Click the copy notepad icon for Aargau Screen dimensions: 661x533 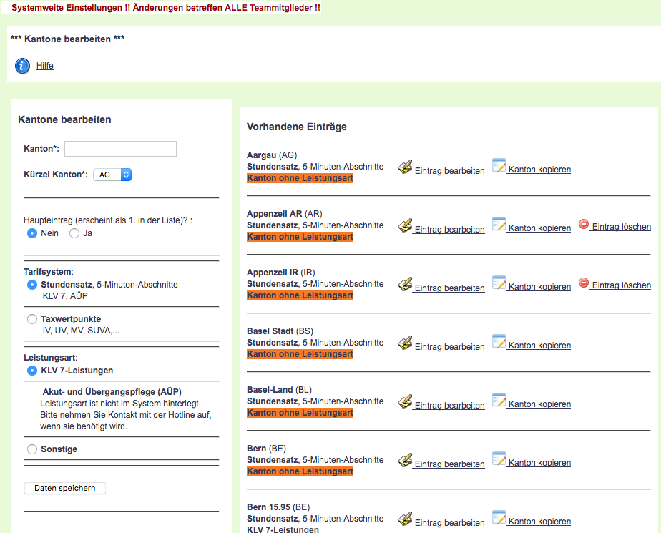click(499, 166)
